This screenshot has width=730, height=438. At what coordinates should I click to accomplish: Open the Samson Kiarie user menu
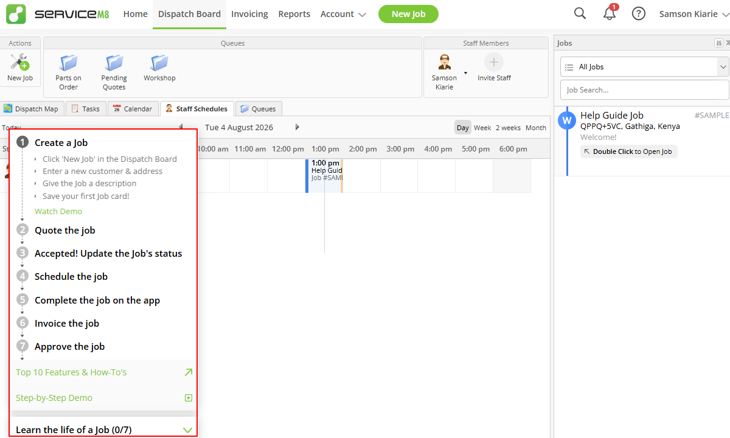pyautogui.click(x=693, y=14)
